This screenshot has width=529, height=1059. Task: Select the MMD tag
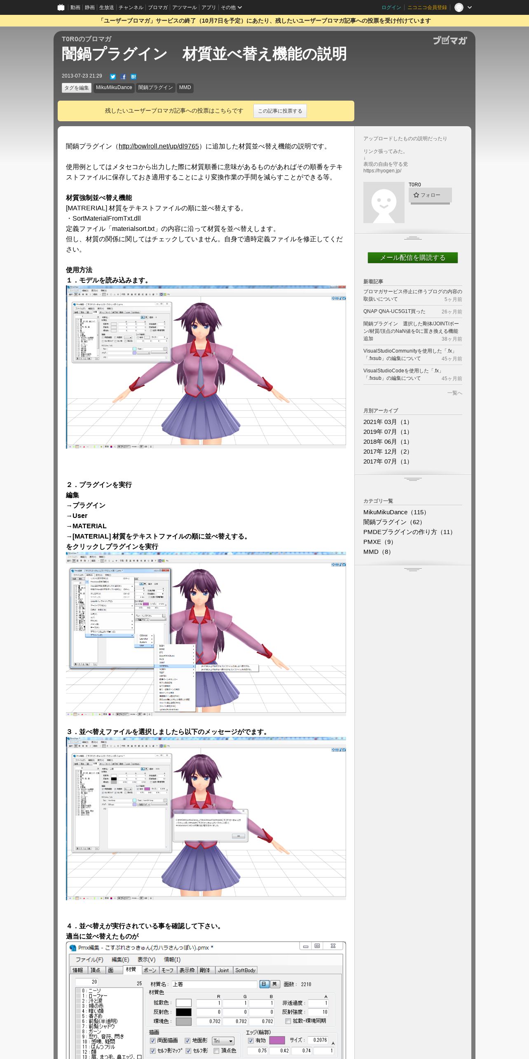click(185, 88)
